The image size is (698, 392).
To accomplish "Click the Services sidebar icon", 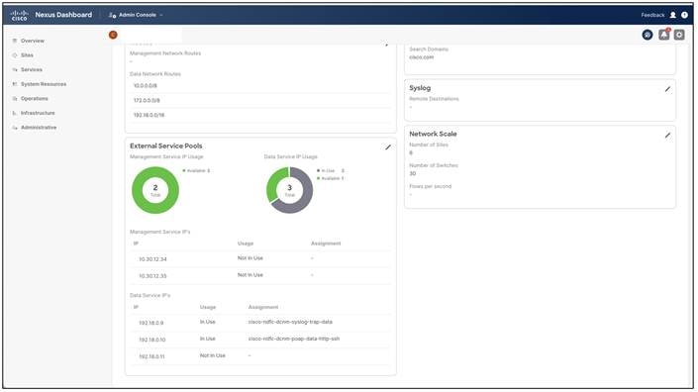I will pyautogui.click(x=15, y=70).
